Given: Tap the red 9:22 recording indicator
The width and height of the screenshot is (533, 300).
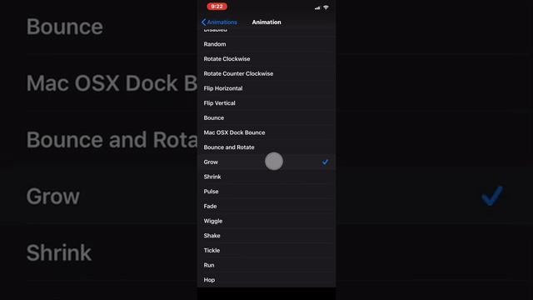Looking at the screenshot, I should tap(217, 7).
